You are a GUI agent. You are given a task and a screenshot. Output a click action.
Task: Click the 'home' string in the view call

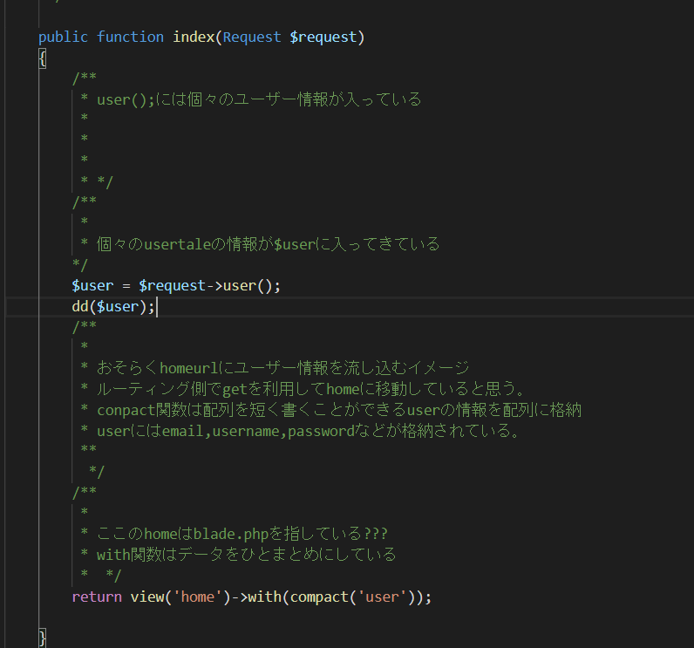click(197, 597)
